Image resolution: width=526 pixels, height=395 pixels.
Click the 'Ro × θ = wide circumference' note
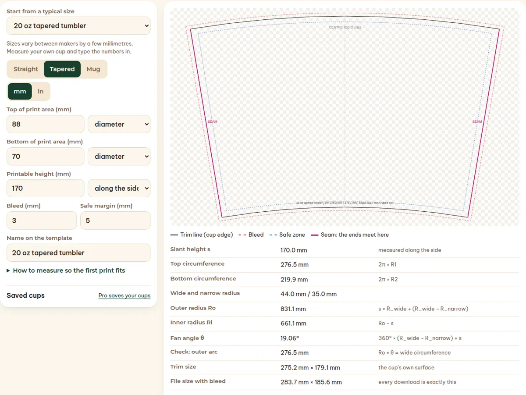point(414,353)
